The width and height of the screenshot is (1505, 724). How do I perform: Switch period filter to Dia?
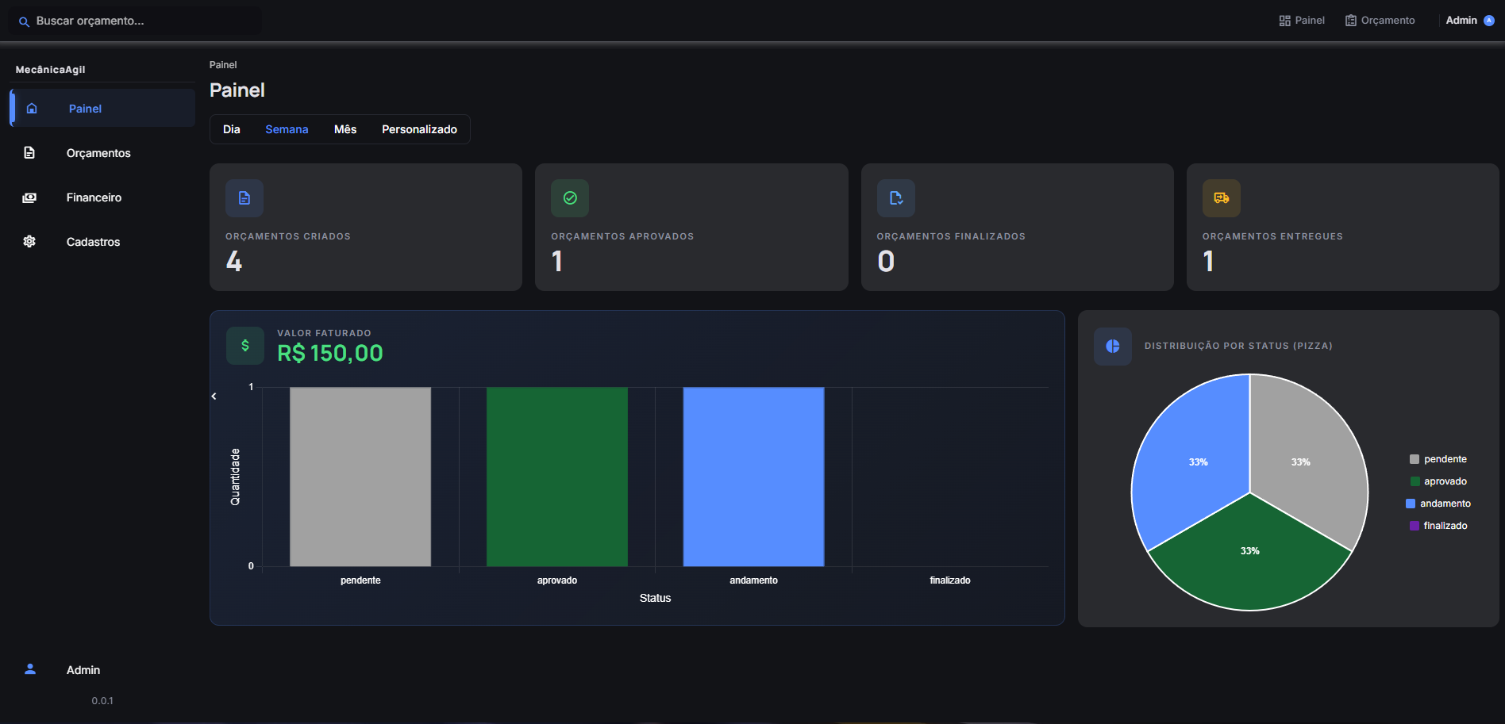231,129
